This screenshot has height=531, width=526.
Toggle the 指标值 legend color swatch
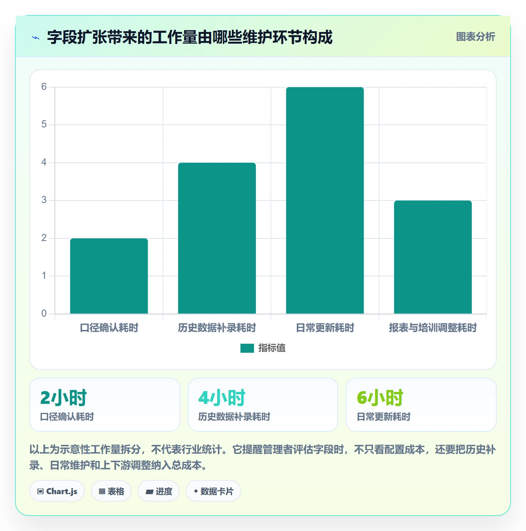[247, 348]
